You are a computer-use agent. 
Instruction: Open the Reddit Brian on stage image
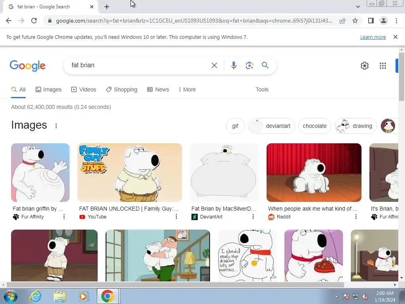(314, 173)
